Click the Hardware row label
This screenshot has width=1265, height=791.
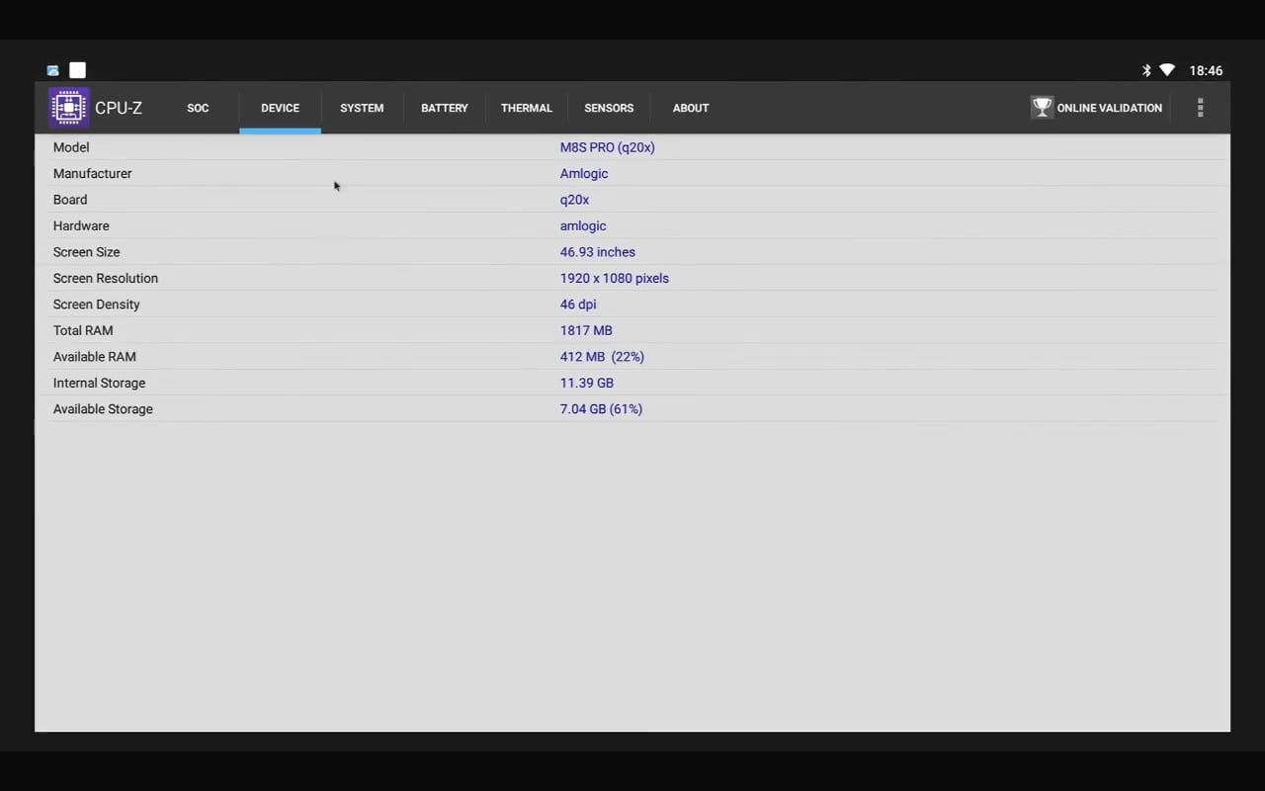81,225
